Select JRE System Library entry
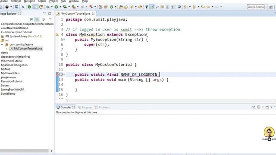The width and height of the screenshot is (276, 155). coord(22,36)
